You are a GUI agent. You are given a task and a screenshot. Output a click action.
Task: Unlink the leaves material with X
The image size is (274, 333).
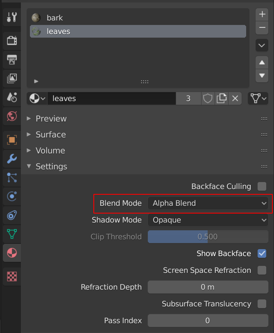click(x=235, y=99)
